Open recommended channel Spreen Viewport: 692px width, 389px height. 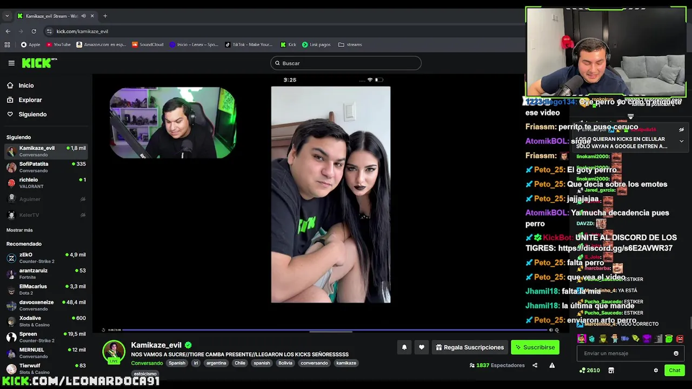[x=46, y=337]
